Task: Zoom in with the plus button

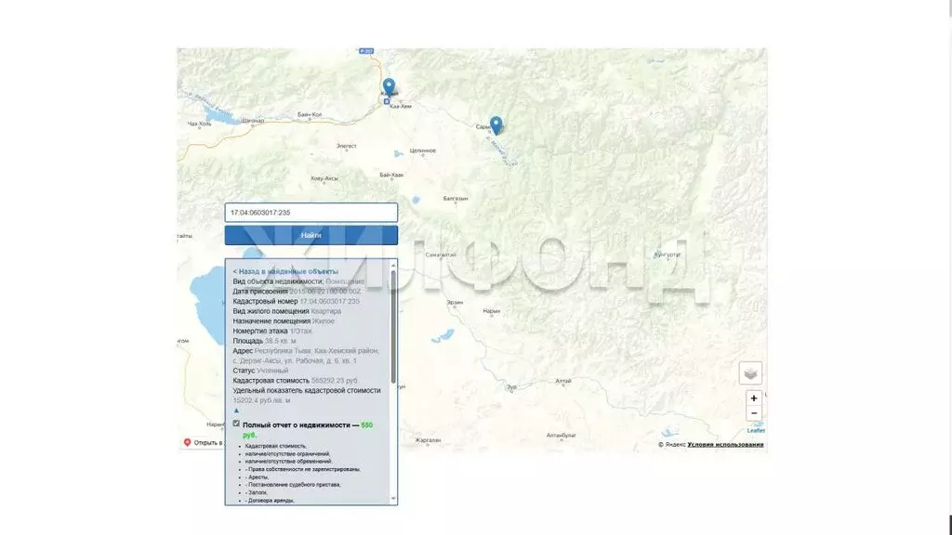Action: (753, 398)
